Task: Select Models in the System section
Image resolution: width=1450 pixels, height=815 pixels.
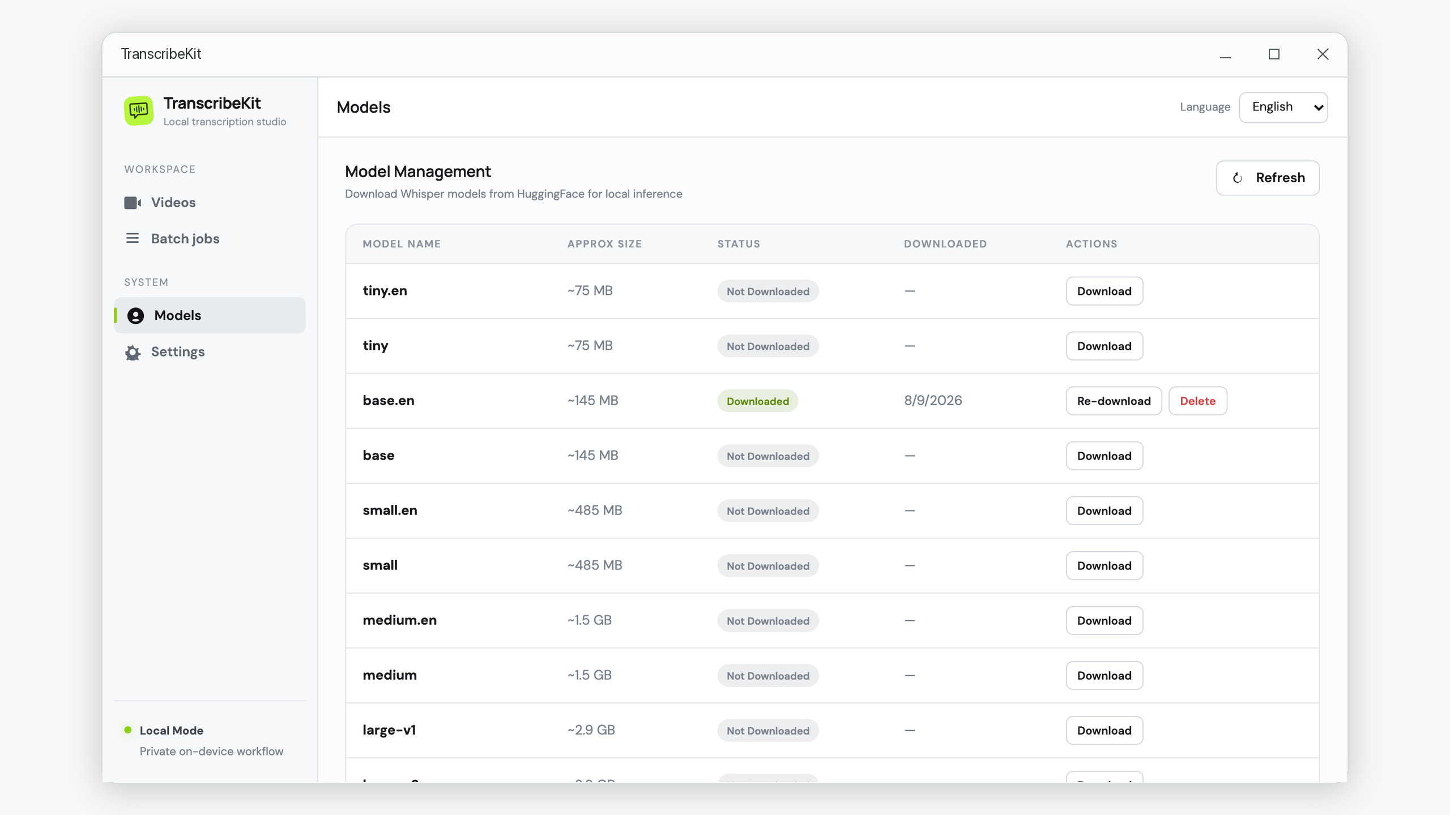Action: click(x=210, y=315)
